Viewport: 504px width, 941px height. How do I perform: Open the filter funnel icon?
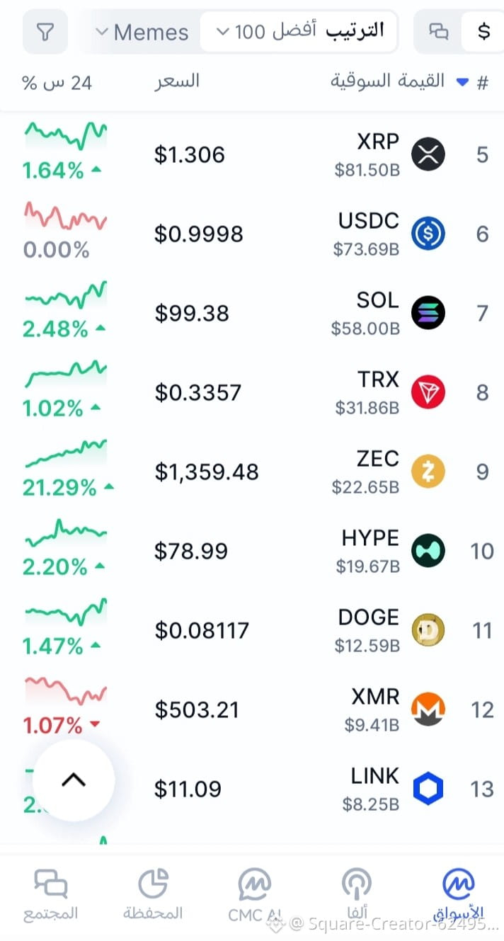click(45, 32)
